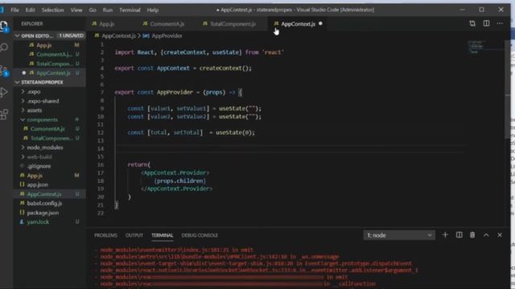Close the terminal panel
Screen dimensions: 515x289
click(500, 235)
